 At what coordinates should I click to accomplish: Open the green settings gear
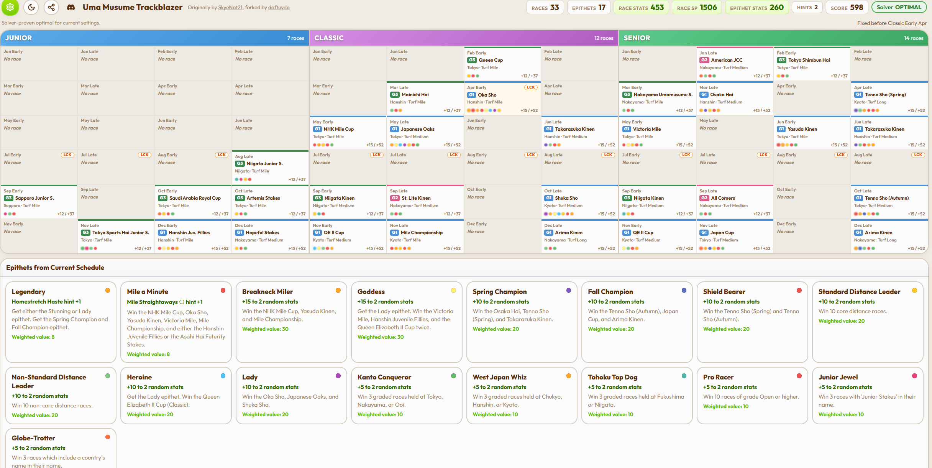point(10,7)
